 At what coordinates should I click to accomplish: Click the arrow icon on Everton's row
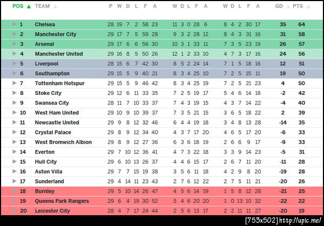coord(15,152)
